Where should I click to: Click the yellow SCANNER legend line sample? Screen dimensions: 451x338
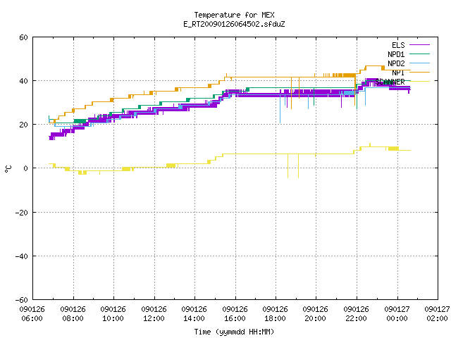pyautogui.click(x=419, y=82)
